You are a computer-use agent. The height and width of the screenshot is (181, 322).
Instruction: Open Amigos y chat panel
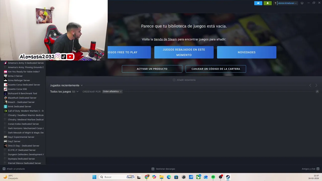310,169
